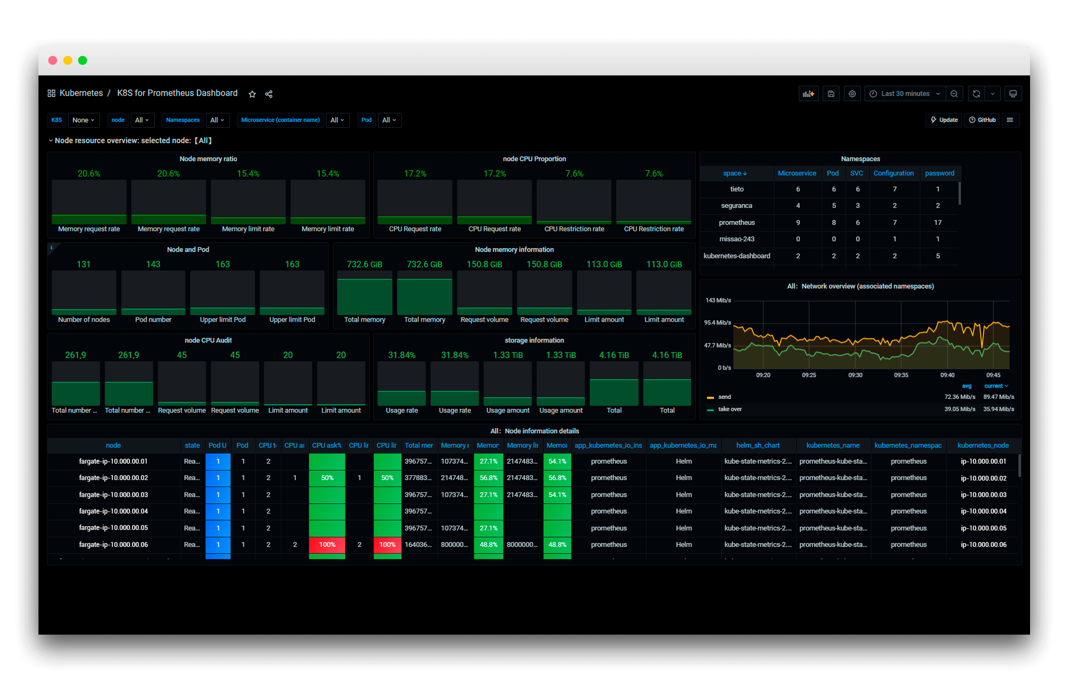This screenshot has width=1070, height=682.
Task: Zoom out the time range
Action: click(x=954, y=94)
